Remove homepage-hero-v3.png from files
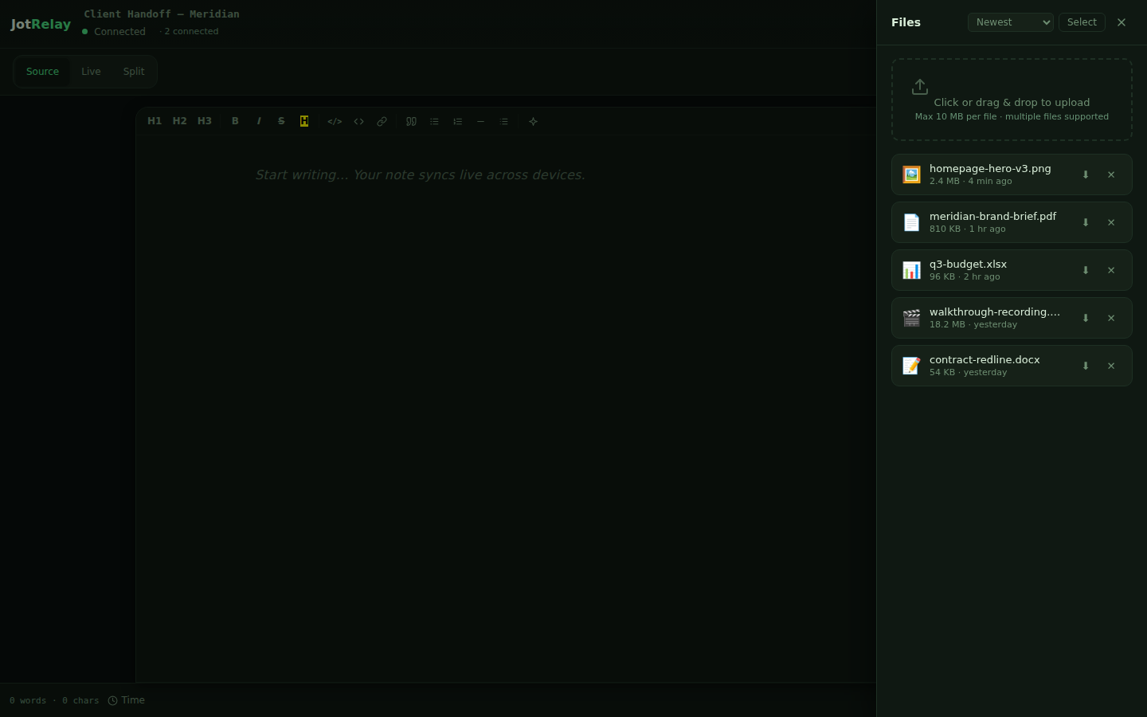The height and width of the screenshot is (717, 1147). [x=1111, y=174]
